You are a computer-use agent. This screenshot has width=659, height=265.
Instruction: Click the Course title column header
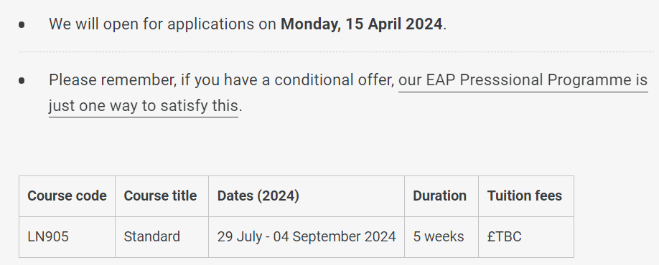(162, 196)
